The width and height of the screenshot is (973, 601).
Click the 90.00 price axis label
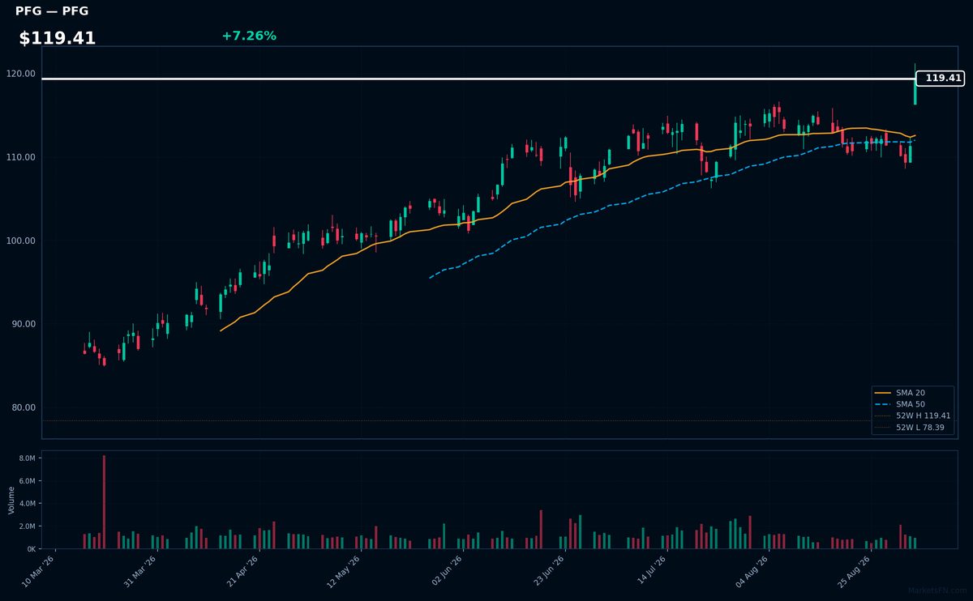[x=24, y=324]
